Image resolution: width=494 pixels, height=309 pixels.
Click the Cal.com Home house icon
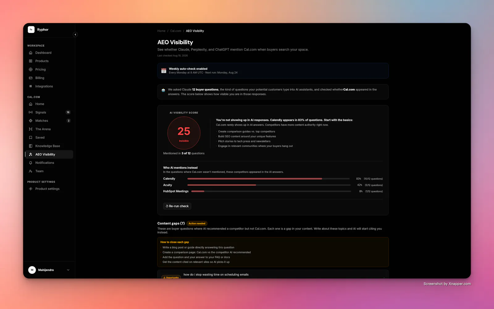pyautogui.click(x=31, y=104)
